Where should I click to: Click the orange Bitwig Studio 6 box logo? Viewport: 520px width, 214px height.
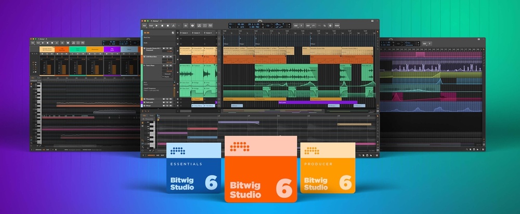[241, 147]
